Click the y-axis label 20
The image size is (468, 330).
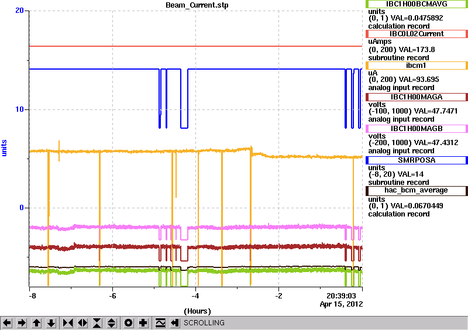point(19,11)
